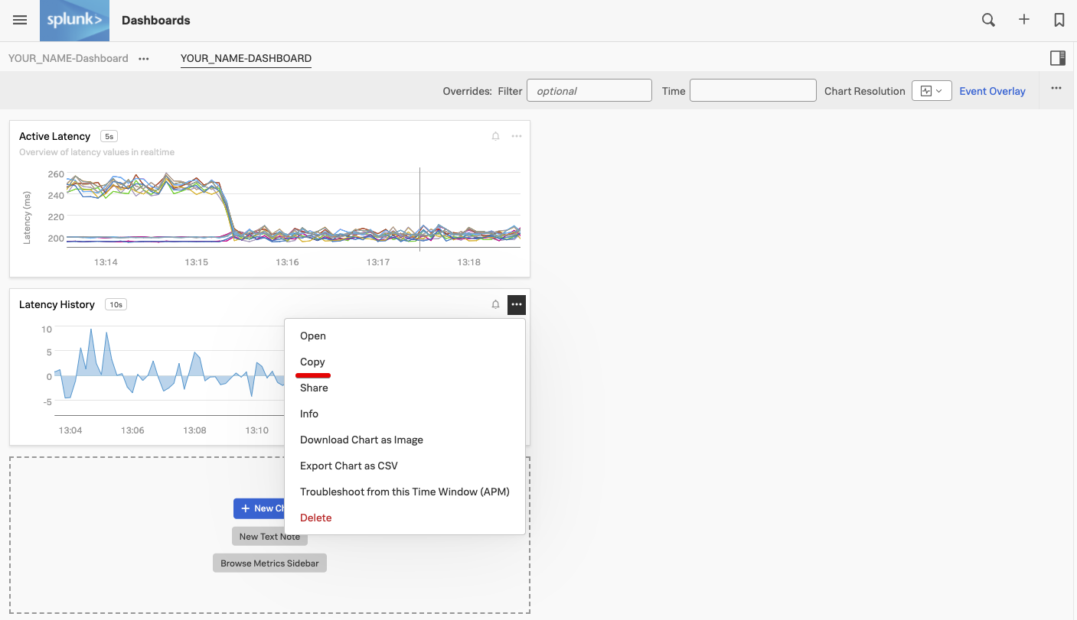Expand the Chart Resolution dropdown
Screen dimensions: 1077x620
(931, 90)
